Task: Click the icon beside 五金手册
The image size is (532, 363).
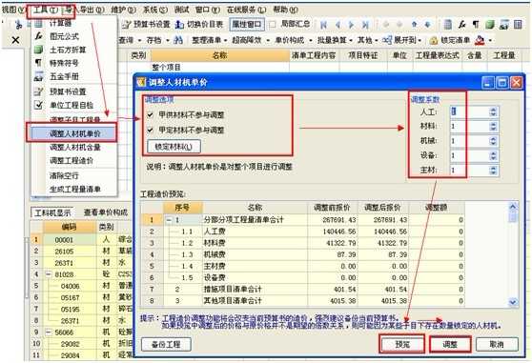Action: pos(39,76)
